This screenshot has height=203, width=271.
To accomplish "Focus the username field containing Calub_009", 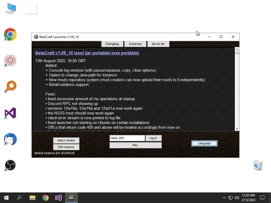I will 127,138.
